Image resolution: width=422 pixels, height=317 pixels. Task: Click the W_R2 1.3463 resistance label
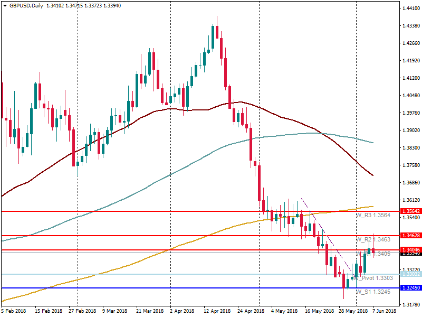372,240
